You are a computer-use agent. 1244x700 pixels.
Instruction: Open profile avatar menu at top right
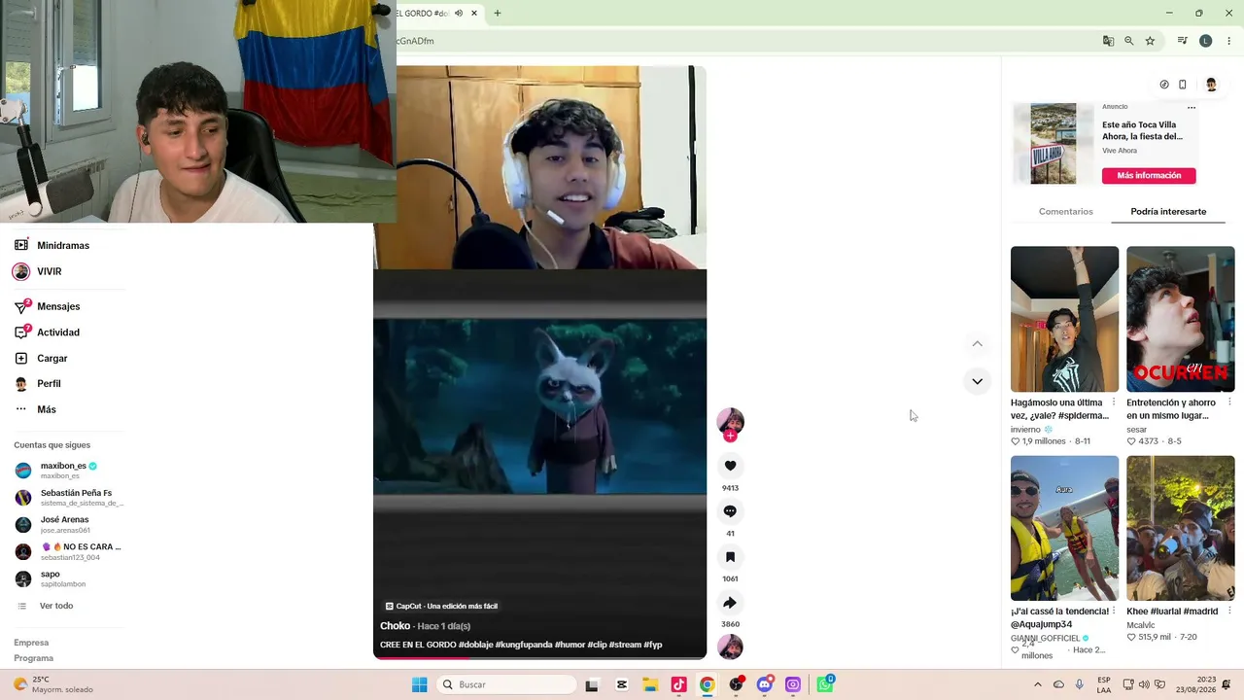click(1211, 85)
